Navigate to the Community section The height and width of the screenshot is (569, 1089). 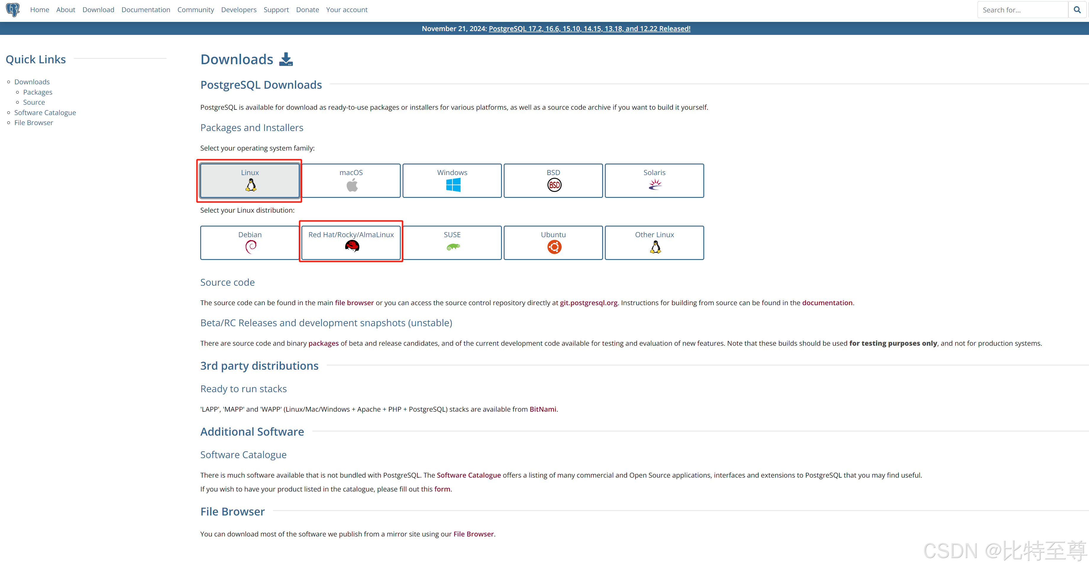pos(195,9)
